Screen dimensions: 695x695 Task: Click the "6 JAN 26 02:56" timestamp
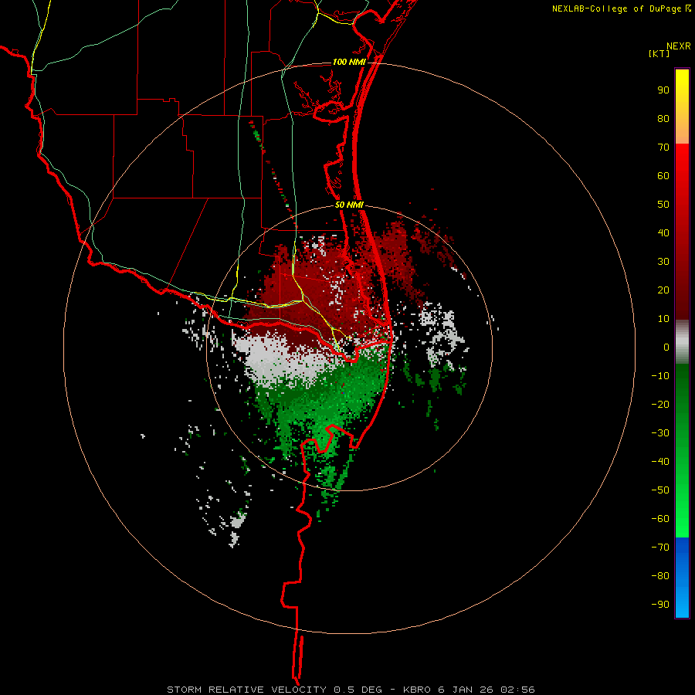[486, 690]
